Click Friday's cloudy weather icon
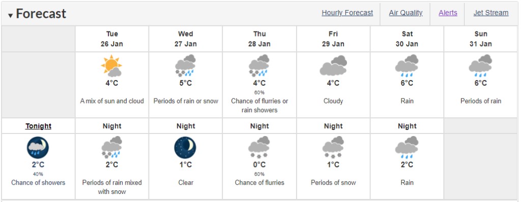 [333, 65]
